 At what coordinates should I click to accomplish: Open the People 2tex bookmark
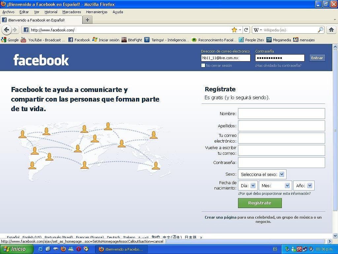[251, 40]
